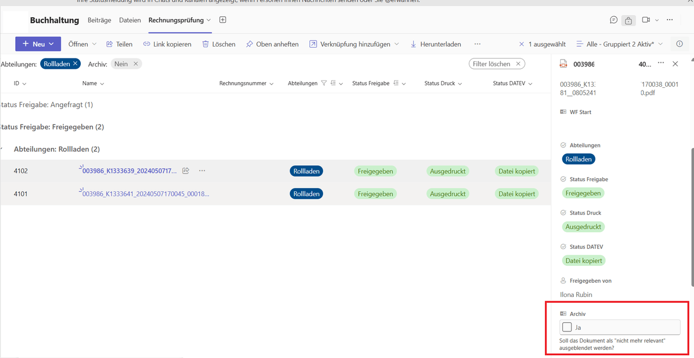Open file 003986_K1333641 link in row 4101
Image resolution: width=694 pixels, height=358 pixels.
[x=145, y=194]
